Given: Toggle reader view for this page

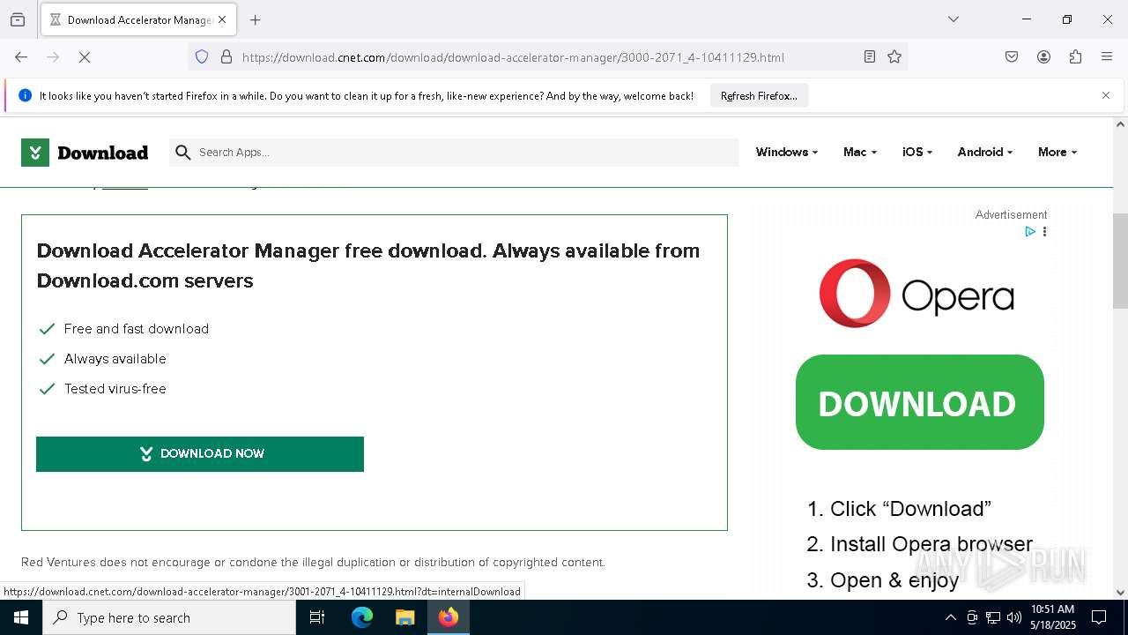Looking at the screenshot, I should click(x=870, y=57).
